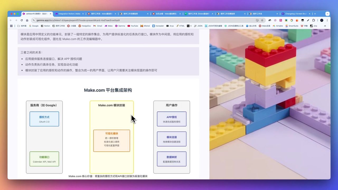Activate the dark circular extension icon in the toolbar
The image size is (338, 190).
coord(322,20)
